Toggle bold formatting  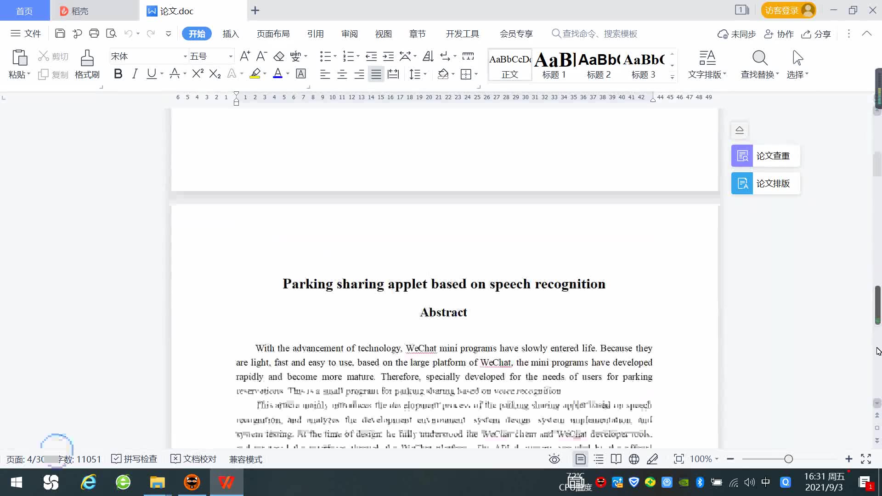pyautogui.click(x=118, y=74)
